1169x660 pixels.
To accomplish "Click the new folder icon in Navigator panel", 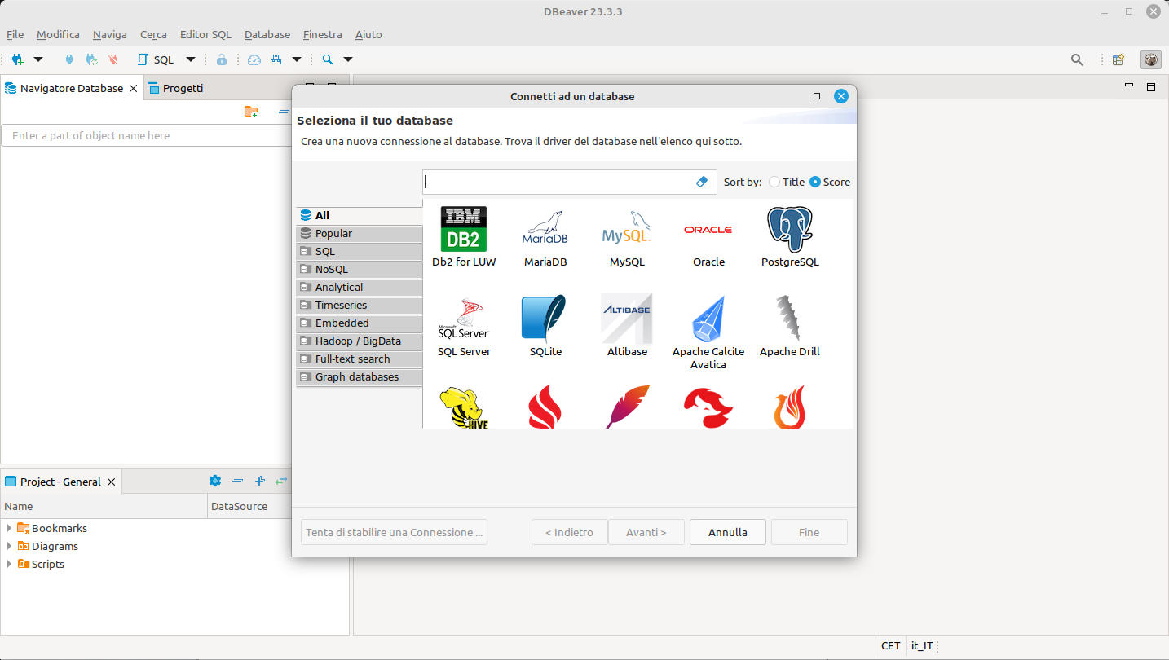I will click(251, 112).
